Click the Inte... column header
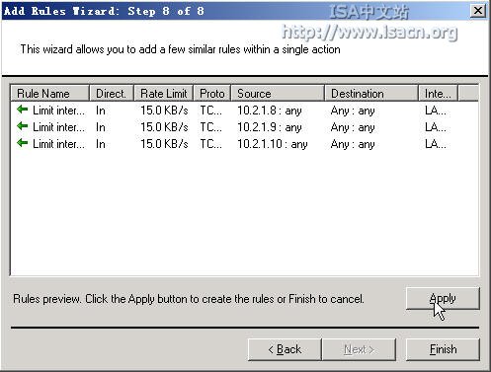The image size is (491, 372). coord(438,94)
